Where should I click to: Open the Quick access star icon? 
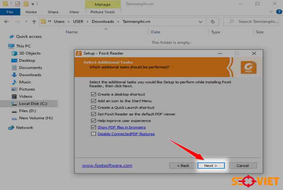click(12, 37)
